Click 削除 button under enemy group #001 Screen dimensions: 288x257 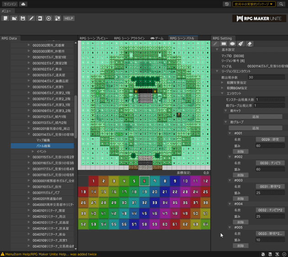240,151
